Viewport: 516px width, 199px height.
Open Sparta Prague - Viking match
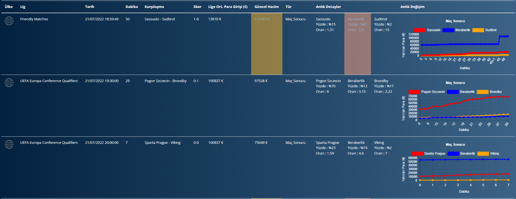click(162, 143)
